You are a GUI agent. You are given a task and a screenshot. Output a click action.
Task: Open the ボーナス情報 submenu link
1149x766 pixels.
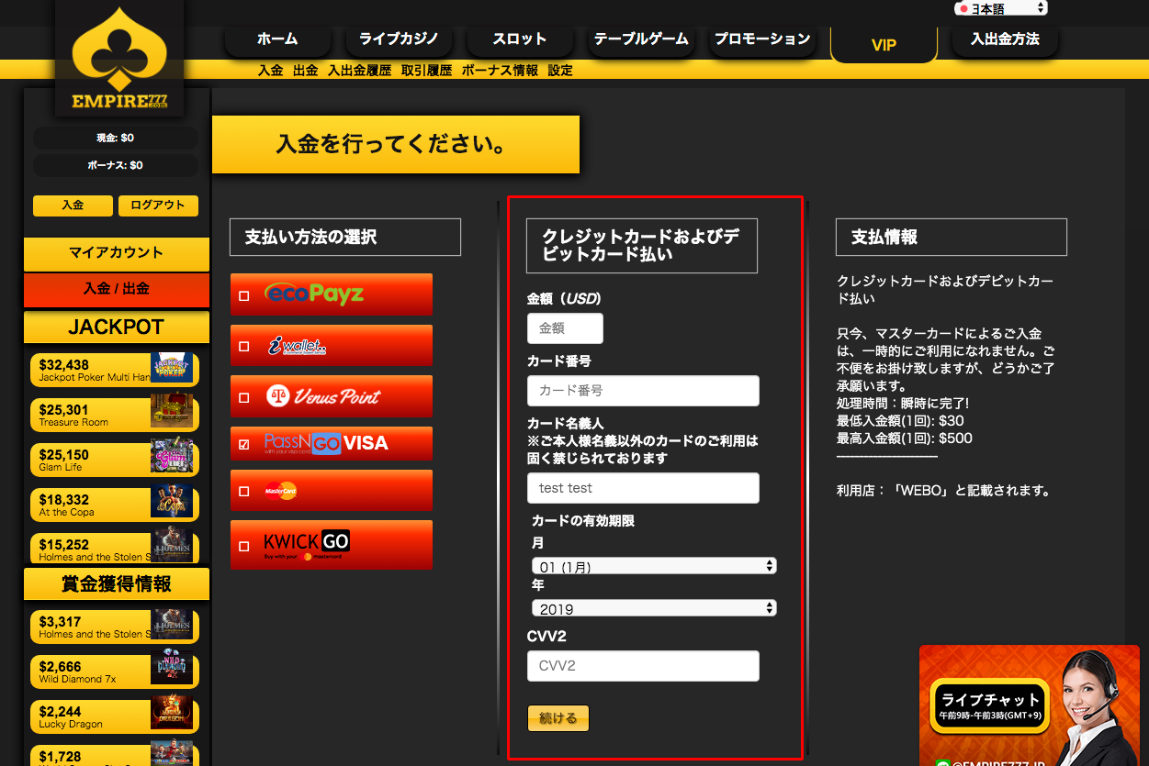(501, 71)
